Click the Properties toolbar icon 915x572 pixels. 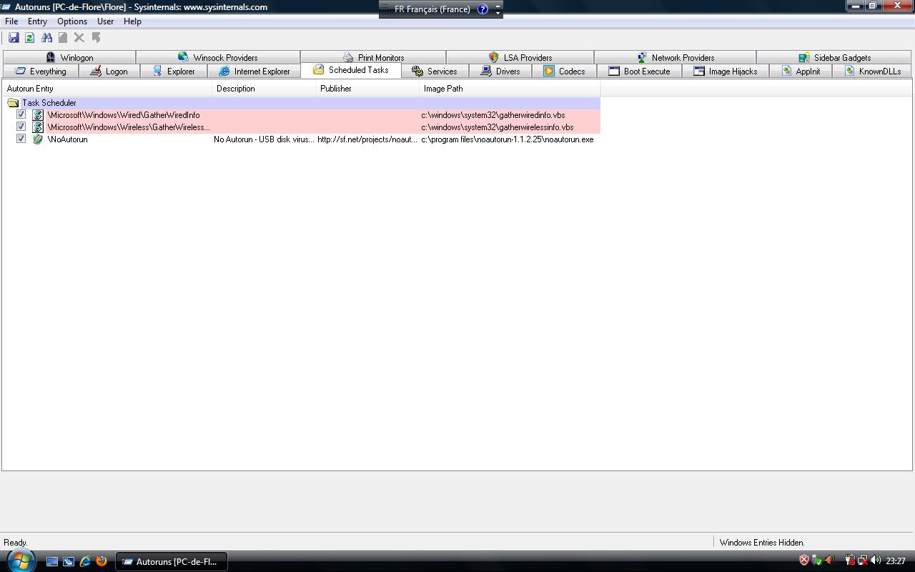click(63, 38)
